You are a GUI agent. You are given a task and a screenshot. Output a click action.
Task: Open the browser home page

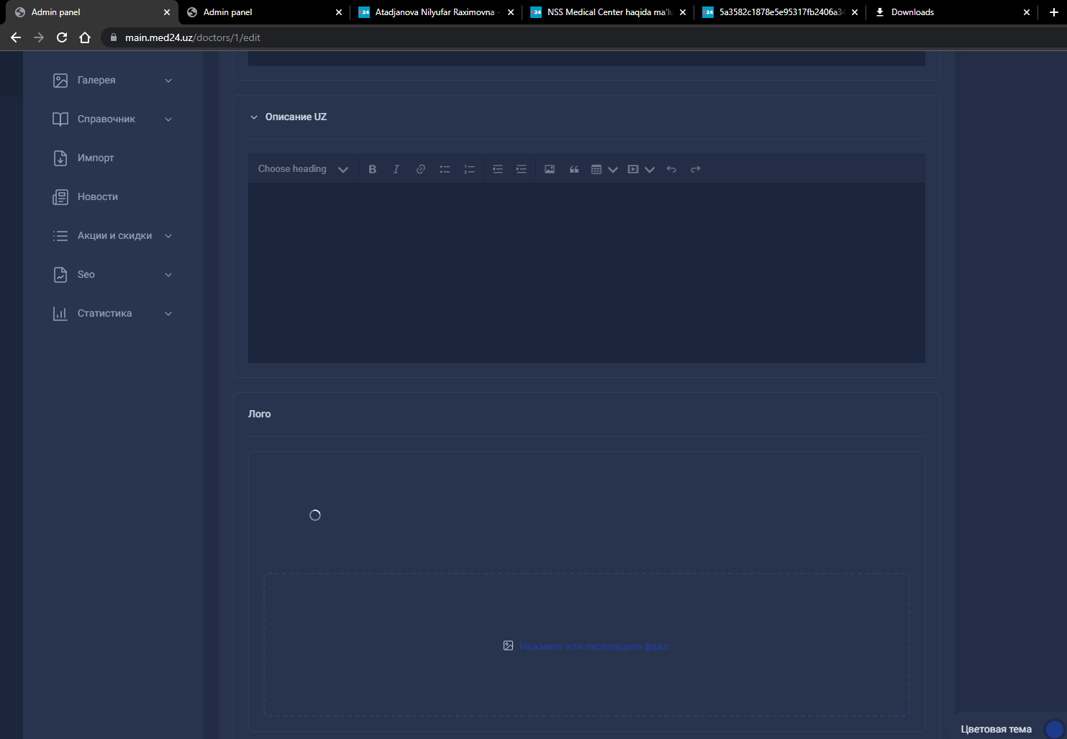85,37
